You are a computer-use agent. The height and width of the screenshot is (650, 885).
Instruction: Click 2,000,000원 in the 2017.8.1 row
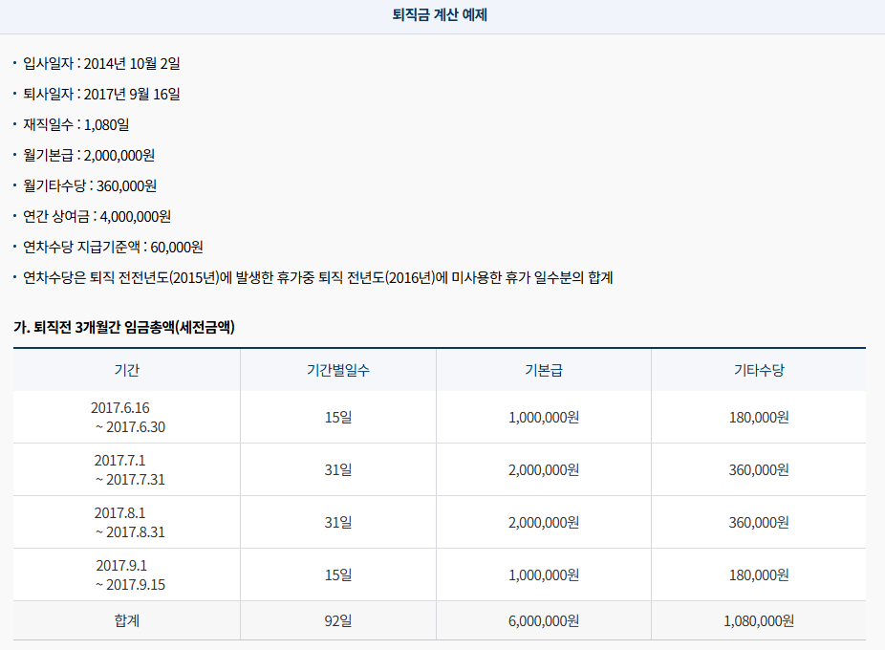click(x=544, y=522)
